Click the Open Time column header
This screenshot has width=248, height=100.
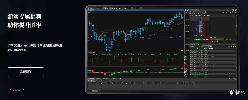click(114, 83)
